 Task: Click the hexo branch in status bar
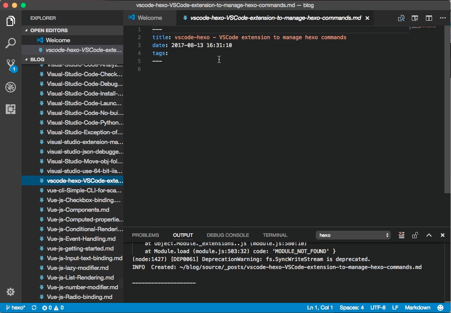(x=15, y=308)
